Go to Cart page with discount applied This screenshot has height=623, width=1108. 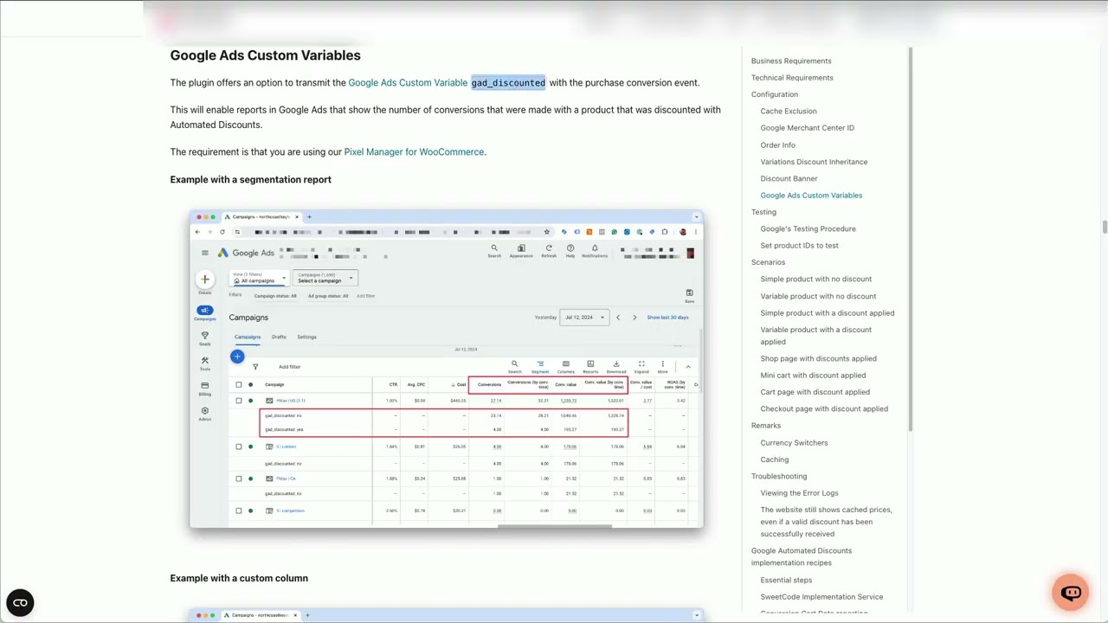point(815,392)
